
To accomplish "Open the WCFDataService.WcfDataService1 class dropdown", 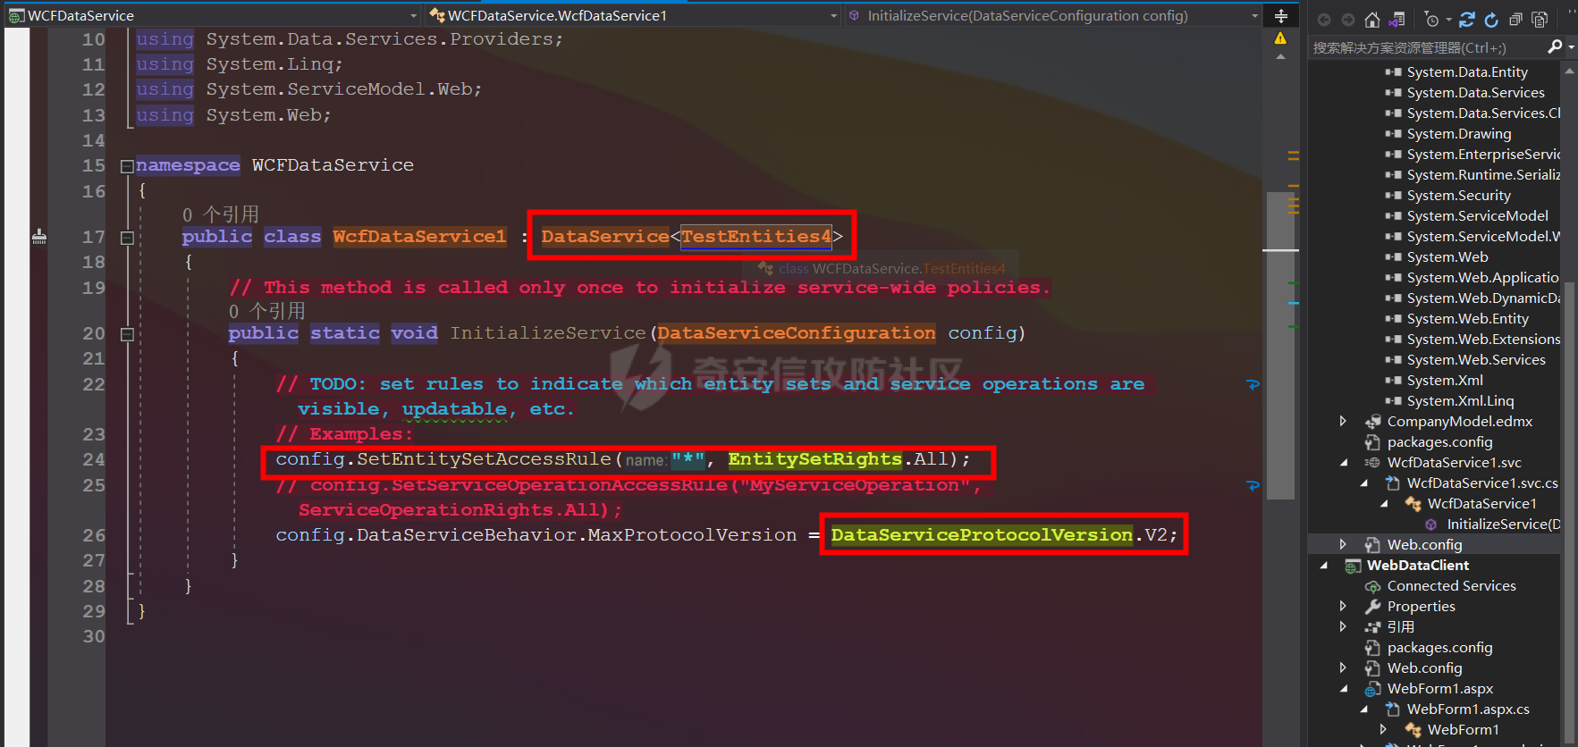I will tap(633, 15).
